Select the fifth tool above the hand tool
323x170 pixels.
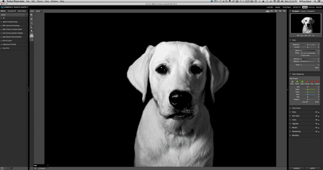[31, 31]
